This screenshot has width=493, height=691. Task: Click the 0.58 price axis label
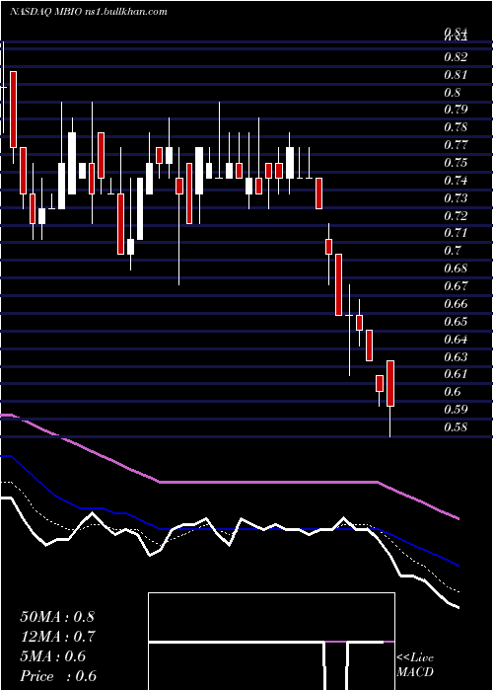tap(456, 427)
